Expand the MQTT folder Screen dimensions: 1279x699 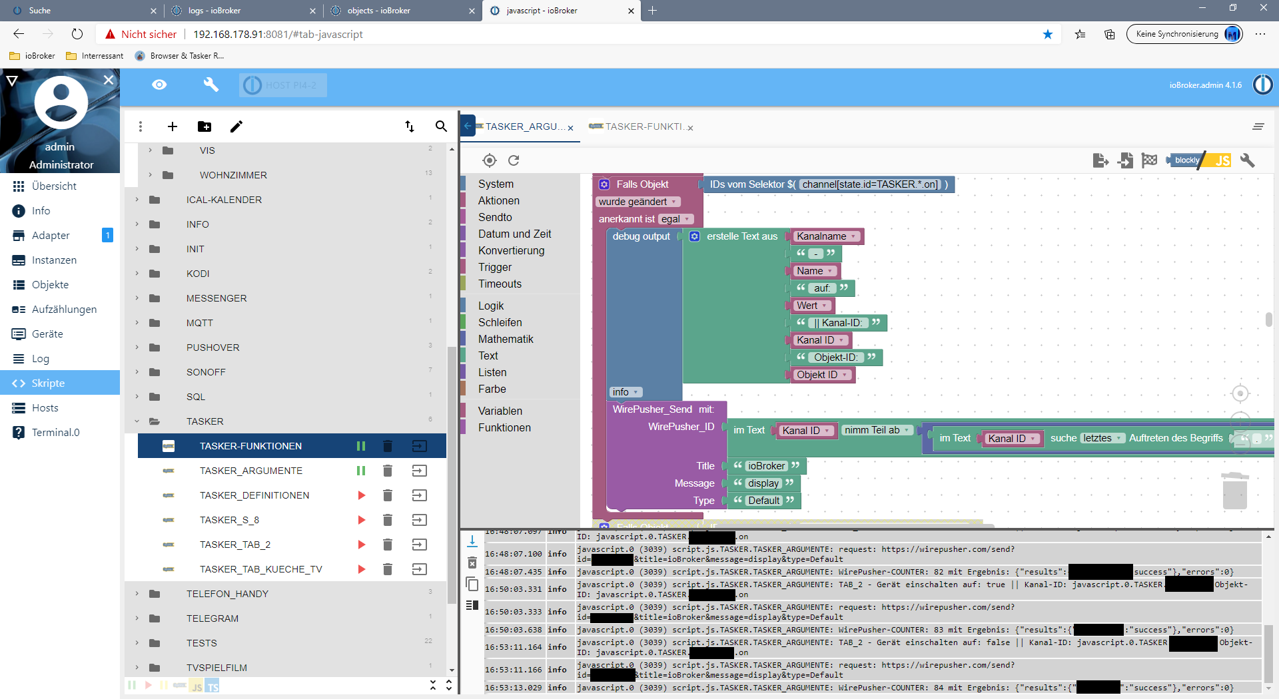(x=137, y=323)
